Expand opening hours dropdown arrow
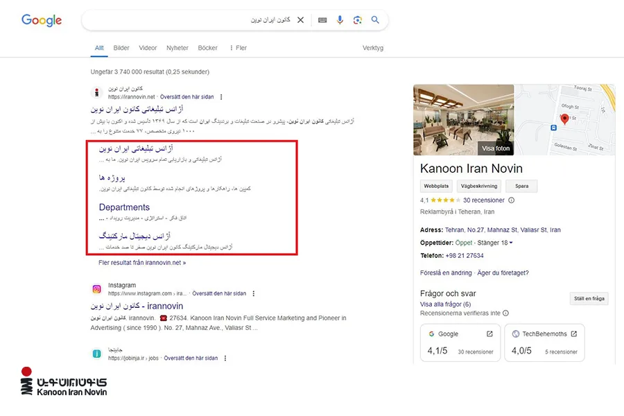Screen dimensions: 624x416 pos(511,243)
